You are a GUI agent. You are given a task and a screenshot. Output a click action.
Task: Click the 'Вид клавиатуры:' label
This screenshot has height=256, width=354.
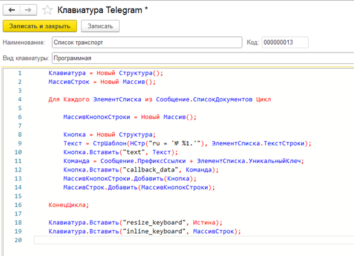pos(26,58)
